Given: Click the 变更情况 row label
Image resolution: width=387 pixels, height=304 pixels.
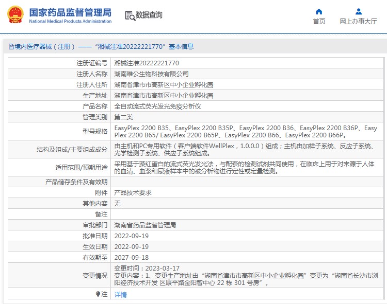Looking at the screenshot, I should 95,276.
